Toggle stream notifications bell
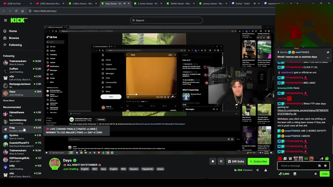The height and width of the screenshot is (187, 333). pos(213,161)
